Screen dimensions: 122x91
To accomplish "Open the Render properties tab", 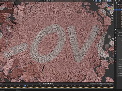I will tap(115, 36).
